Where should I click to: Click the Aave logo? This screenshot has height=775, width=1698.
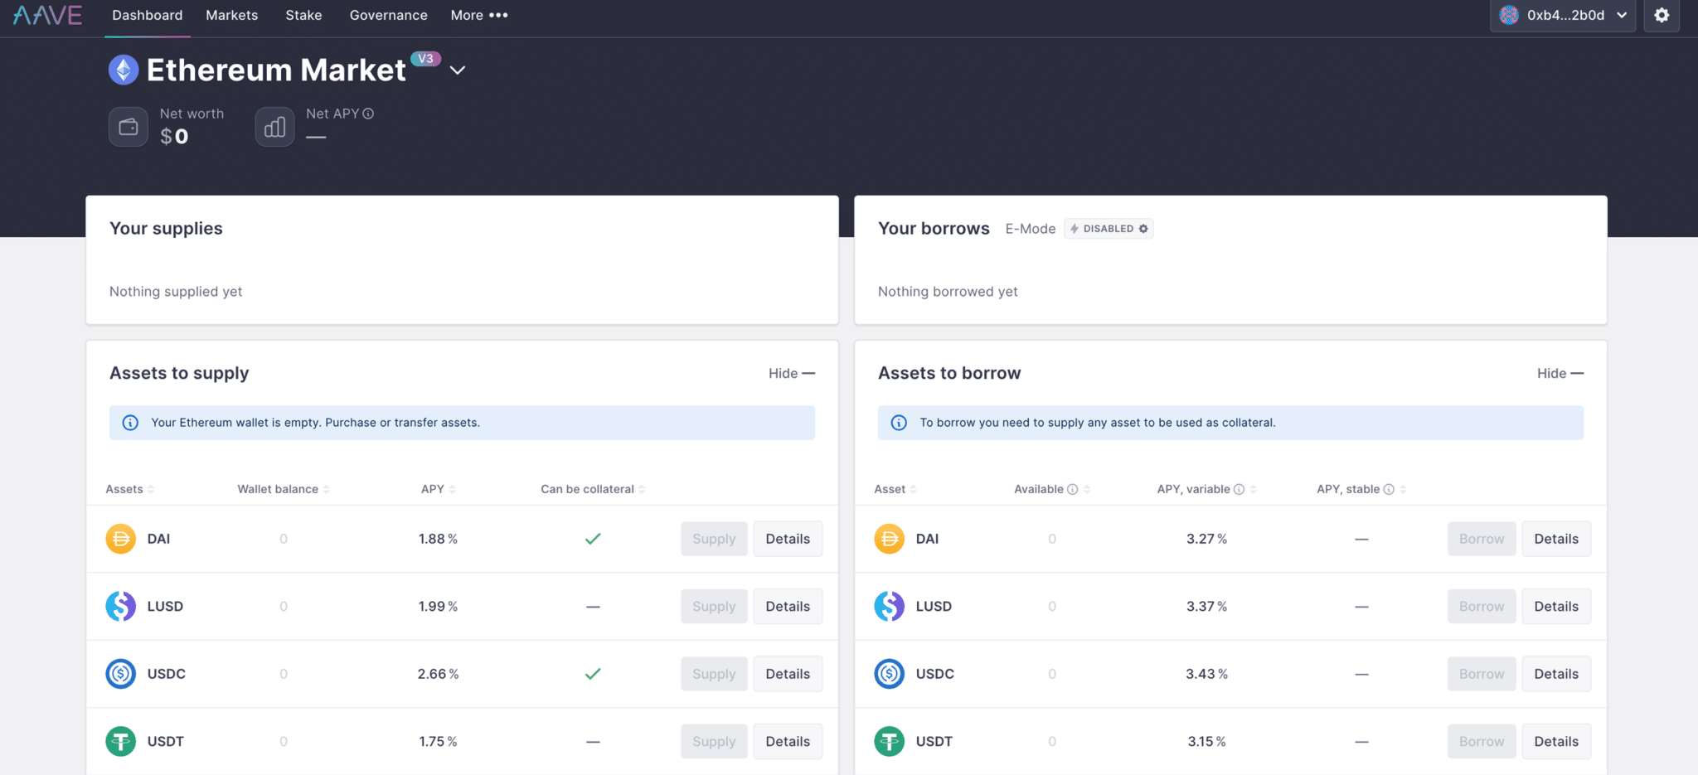[47, 15]
